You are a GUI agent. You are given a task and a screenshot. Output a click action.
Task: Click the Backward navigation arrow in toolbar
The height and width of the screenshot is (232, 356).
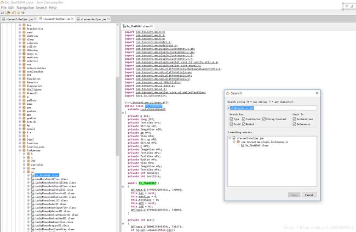point(19,13)
